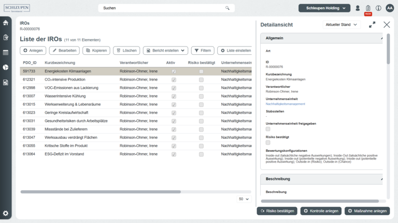This screenshot has height=223, width=398.
Task: Click the horizontal scrollbar under the list
Action: pos(101,192)
